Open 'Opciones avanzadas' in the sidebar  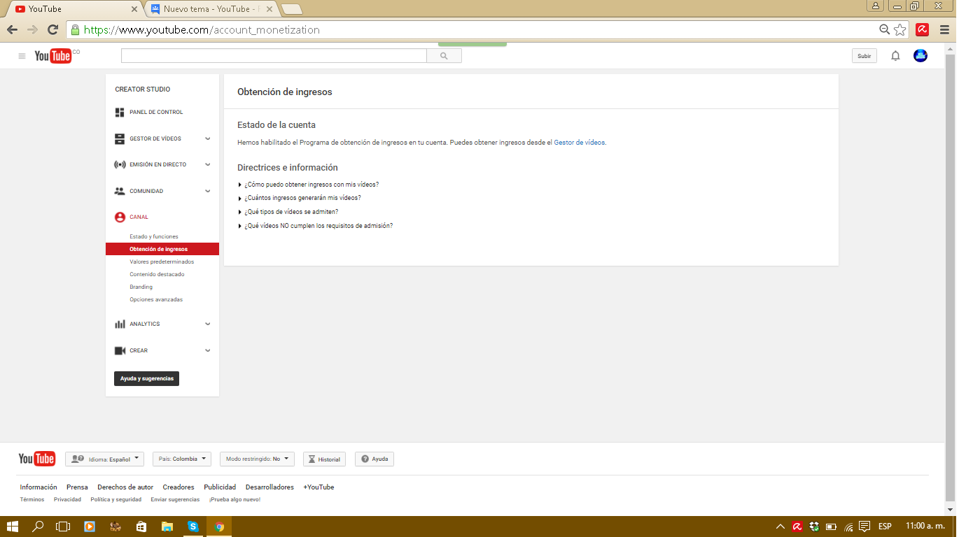[x=156, y=300]
